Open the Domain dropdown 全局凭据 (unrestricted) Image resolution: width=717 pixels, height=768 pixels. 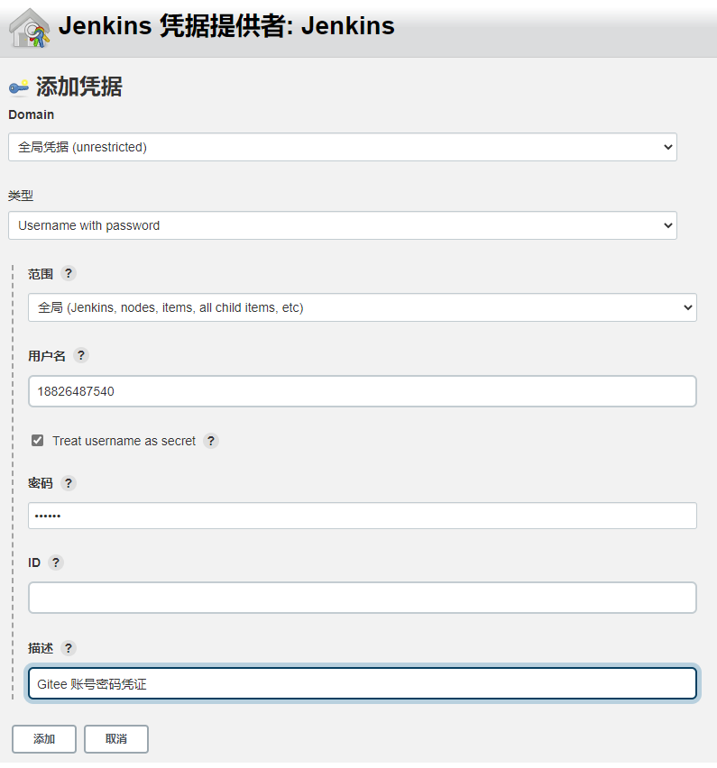[342, 147]
